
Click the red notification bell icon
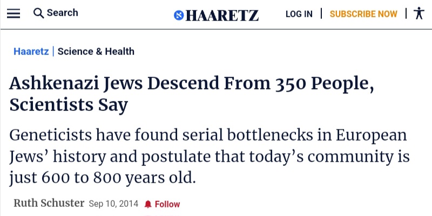tap(148, 204)
